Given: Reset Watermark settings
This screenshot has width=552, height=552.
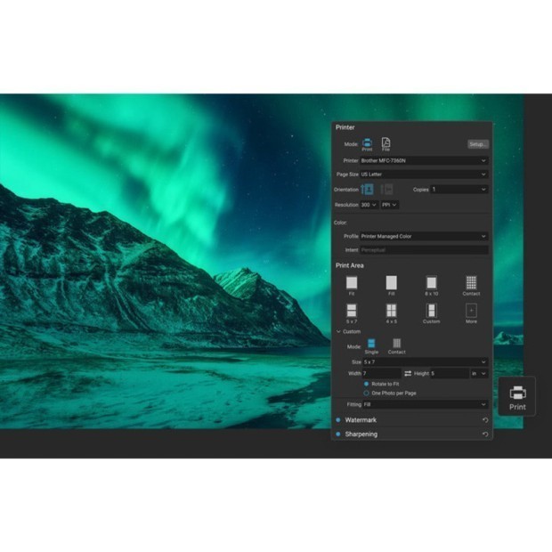Looking at the screenshot, I should click(x=485, y=420).
